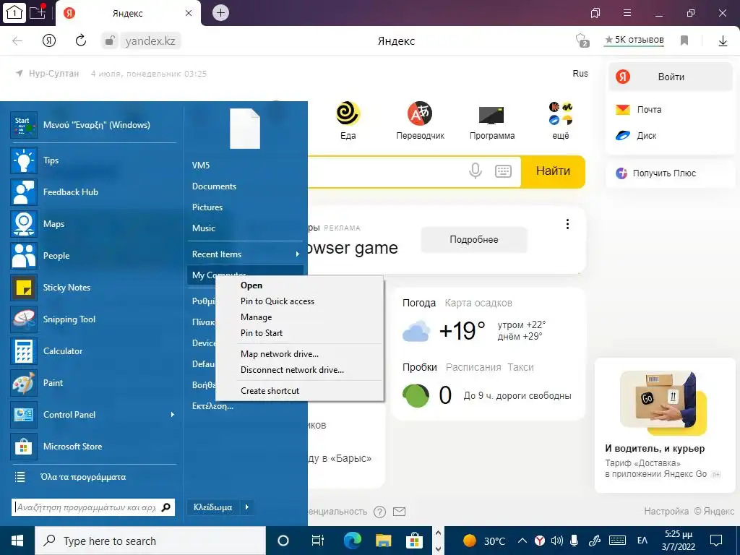The image size is (740, 555).
Task: Bookmark the page with bookmark icon
Action: [684, 40]
